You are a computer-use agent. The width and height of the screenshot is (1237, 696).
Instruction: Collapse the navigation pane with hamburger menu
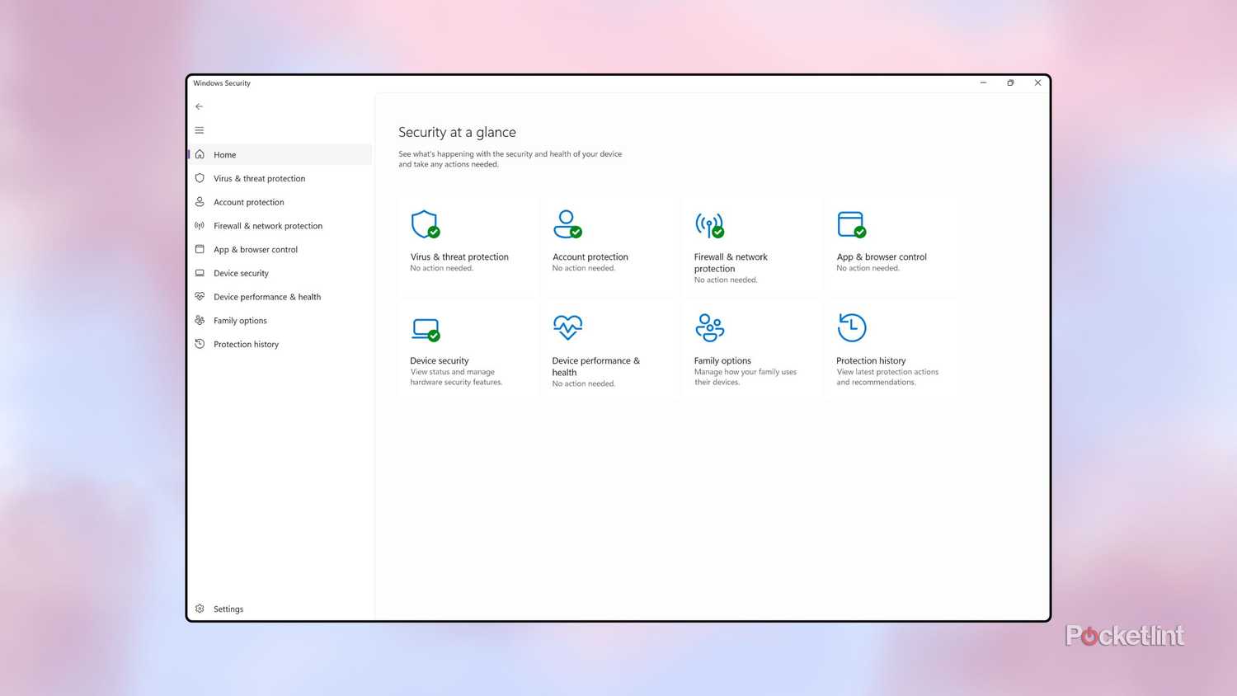(200, 129)
